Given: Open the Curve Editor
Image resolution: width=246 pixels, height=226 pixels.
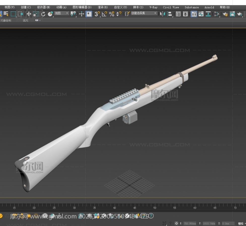Looking at the screenshot, I should pyautogui.click(x=201, y=14).
